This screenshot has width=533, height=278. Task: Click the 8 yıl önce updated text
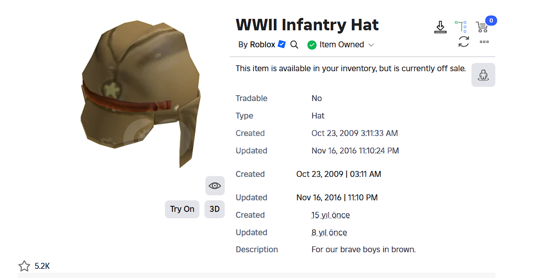329,233
